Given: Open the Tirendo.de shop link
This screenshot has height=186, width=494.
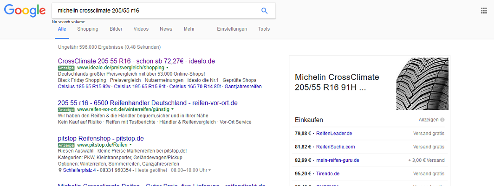Looking at the screenshot, I should click(x=328, y=174).
